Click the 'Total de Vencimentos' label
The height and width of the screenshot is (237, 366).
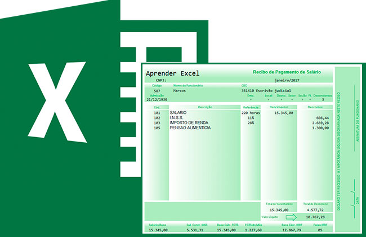tap(279, 204)
